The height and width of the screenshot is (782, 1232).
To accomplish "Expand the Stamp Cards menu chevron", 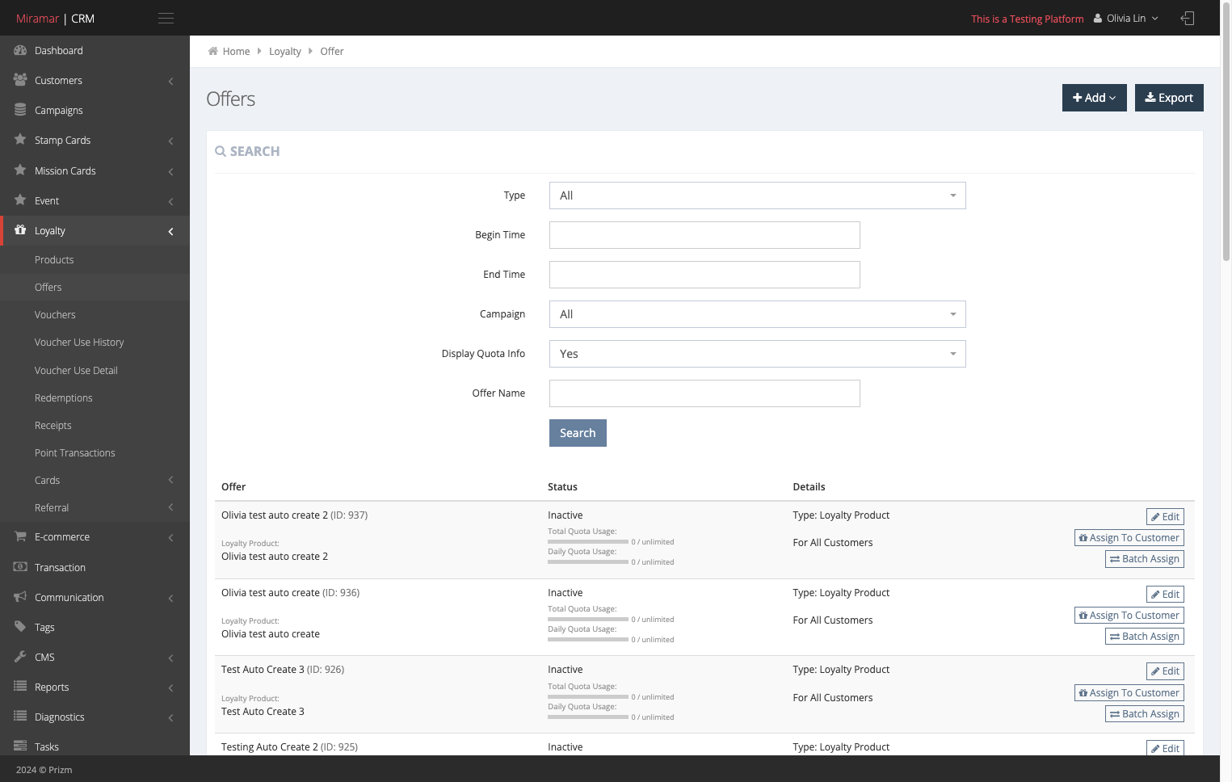I will pos(170,141).
